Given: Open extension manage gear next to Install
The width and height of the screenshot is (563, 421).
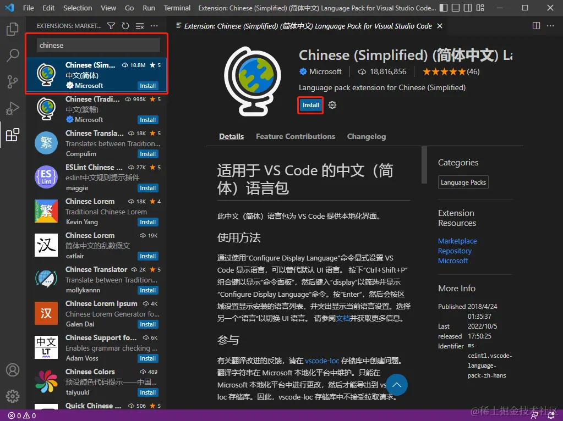Looking at the screenshot, I should point(332,105).
